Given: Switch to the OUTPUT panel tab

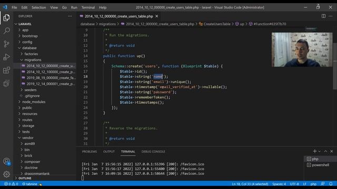Looking at the screenshot, I should coord(109,152).
